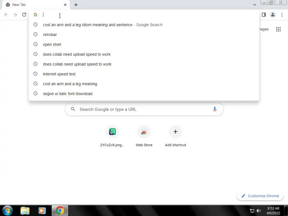Select suggestion 'cost an arm and a leg idiom meaning and sentence'
The width and height of the screenshot is (288, 216).
pyautogui.click(x=144, y=25)
